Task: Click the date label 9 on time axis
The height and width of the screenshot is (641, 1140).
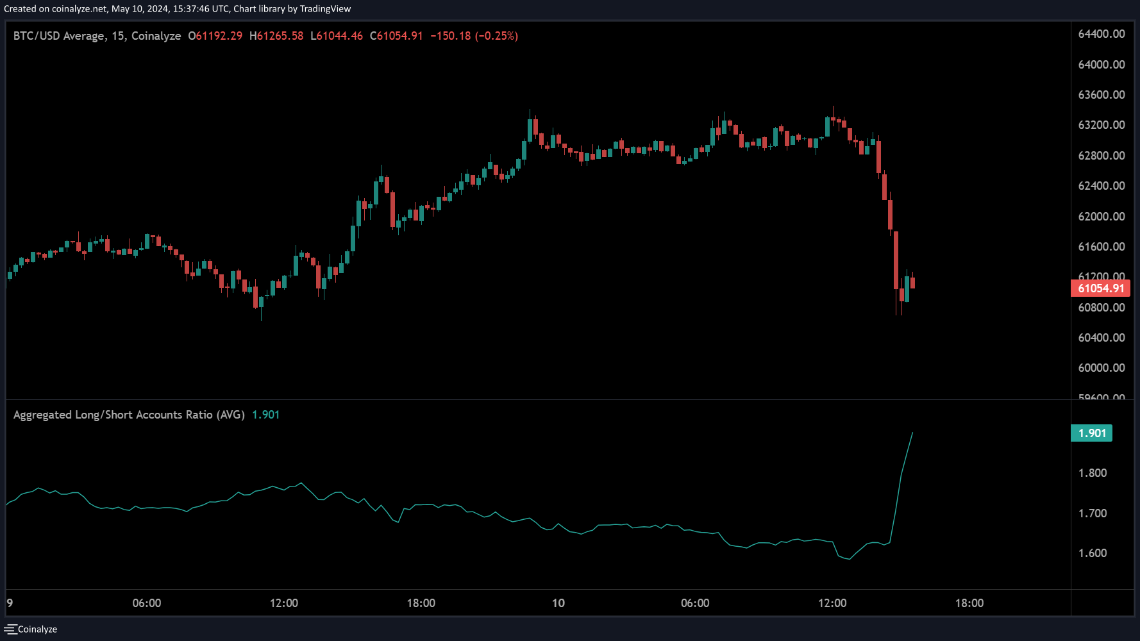Action: (x=10, y=603)
